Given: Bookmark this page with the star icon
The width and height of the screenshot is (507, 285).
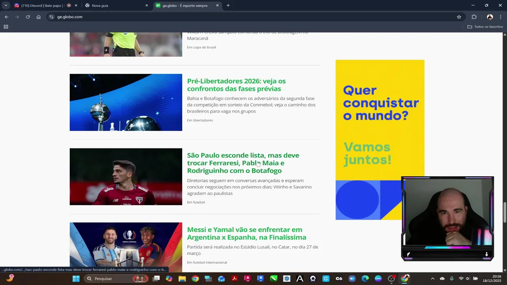Looking at the screenshot, I should pos(459,17).
